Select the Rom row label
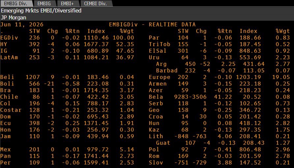The height and width of the screenshot is (168, 294). 154,156
